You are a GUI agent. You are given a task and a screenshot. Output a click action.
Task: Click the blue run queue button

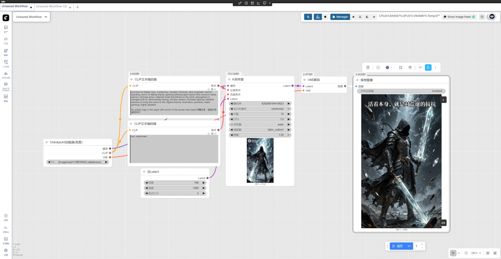tap(397, 246)
